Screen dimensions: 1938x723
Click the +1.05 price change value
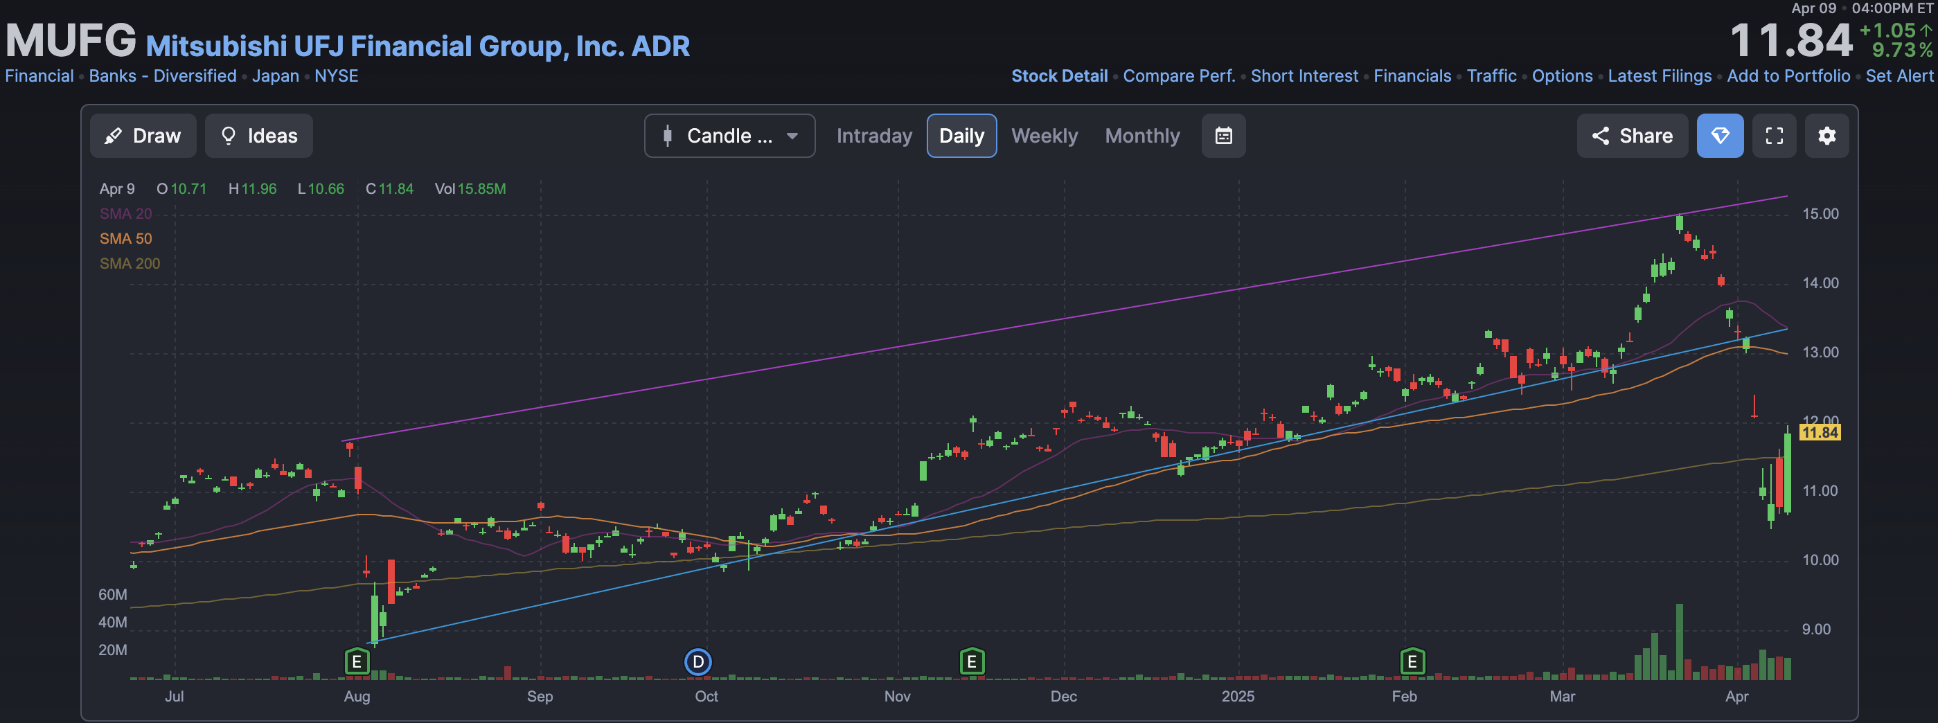point(1887,30)
